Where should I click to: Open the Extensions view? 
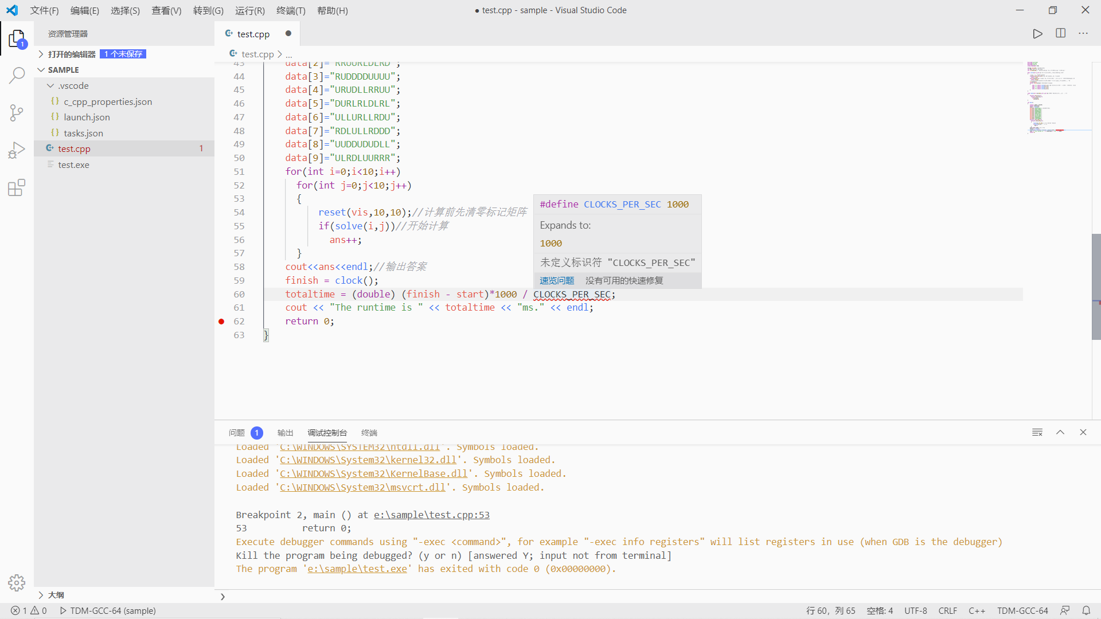pos(17,188)
